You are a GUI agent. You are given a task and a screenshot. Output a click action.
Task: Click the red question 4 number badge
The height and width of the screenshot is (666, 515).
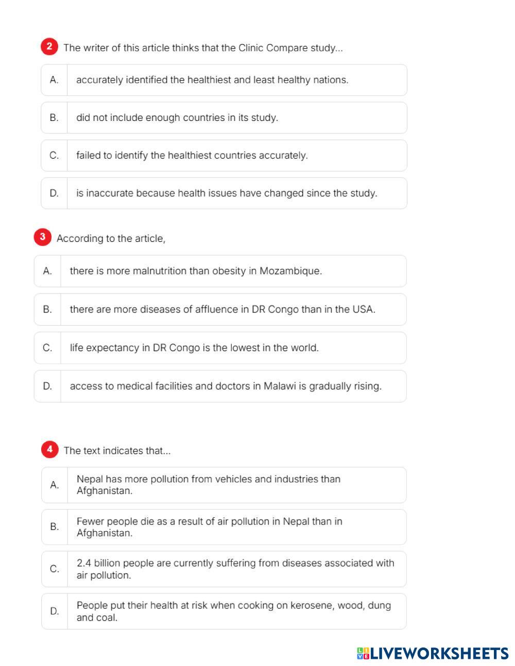pyautogui.click(x=49, y=449)
